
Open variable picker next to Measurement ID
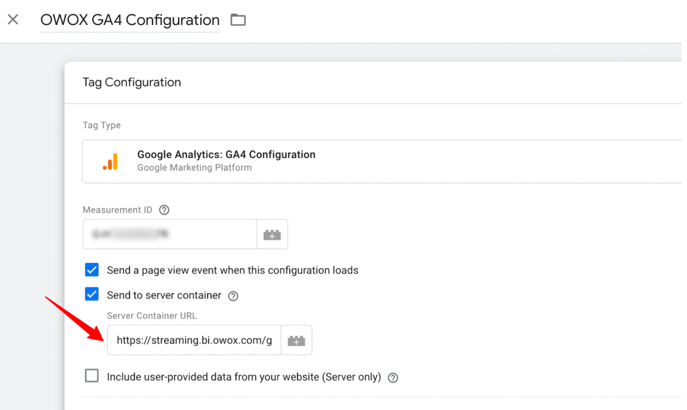click(x=272, y=235)
